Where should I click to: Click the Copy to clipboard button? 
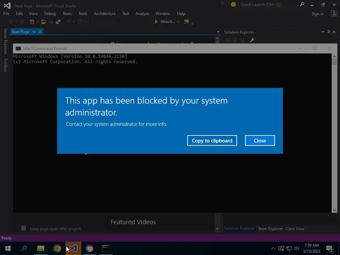point(212,140)
